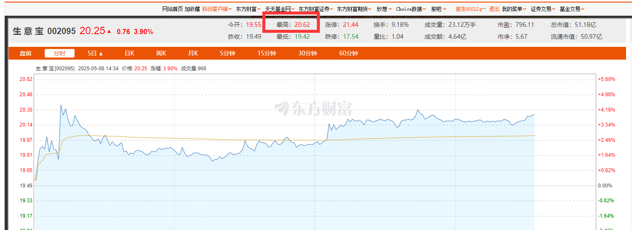The image size is (632, 230).
Task: Click the 成交量 value 23.12万手
Action: point(462,25)
